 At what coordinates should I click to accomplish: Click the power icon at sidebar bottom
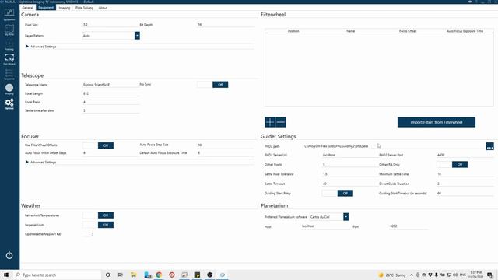[x=9, y=255]
